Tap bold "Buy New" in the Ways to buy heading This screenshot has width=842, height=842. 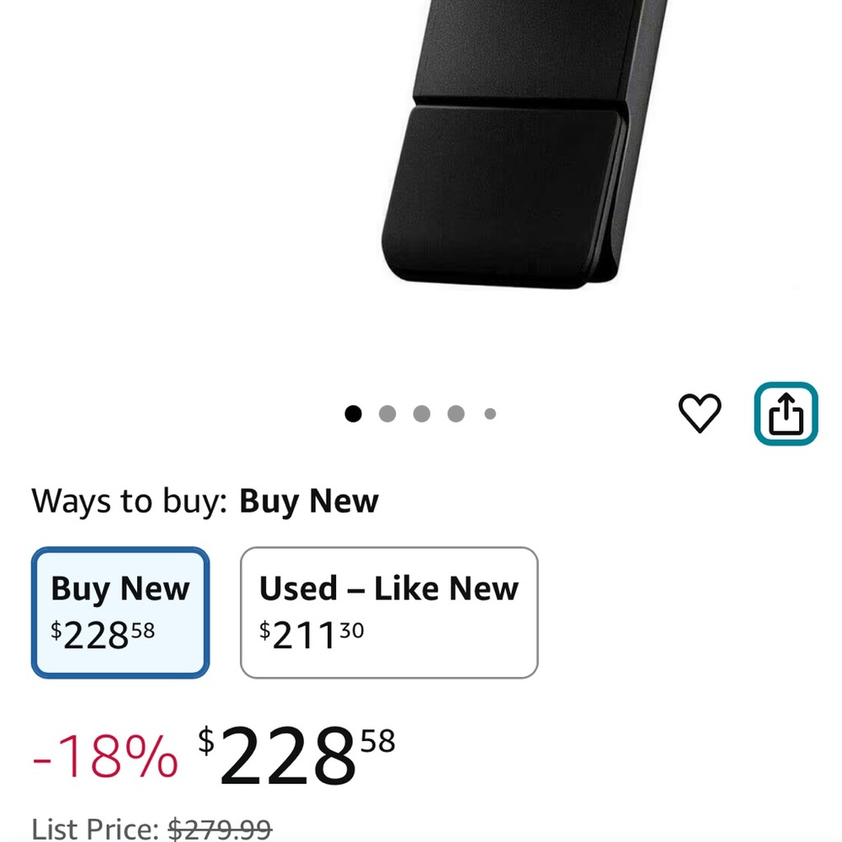coord(309,501)
